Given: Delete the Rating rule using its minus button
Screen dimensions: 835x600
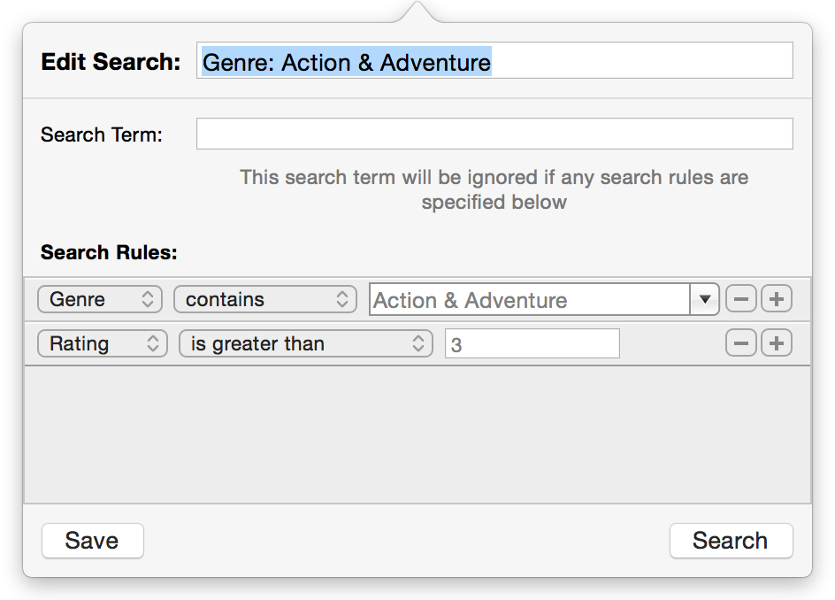Looking at the screenshot, I should (x=741, y=343).
